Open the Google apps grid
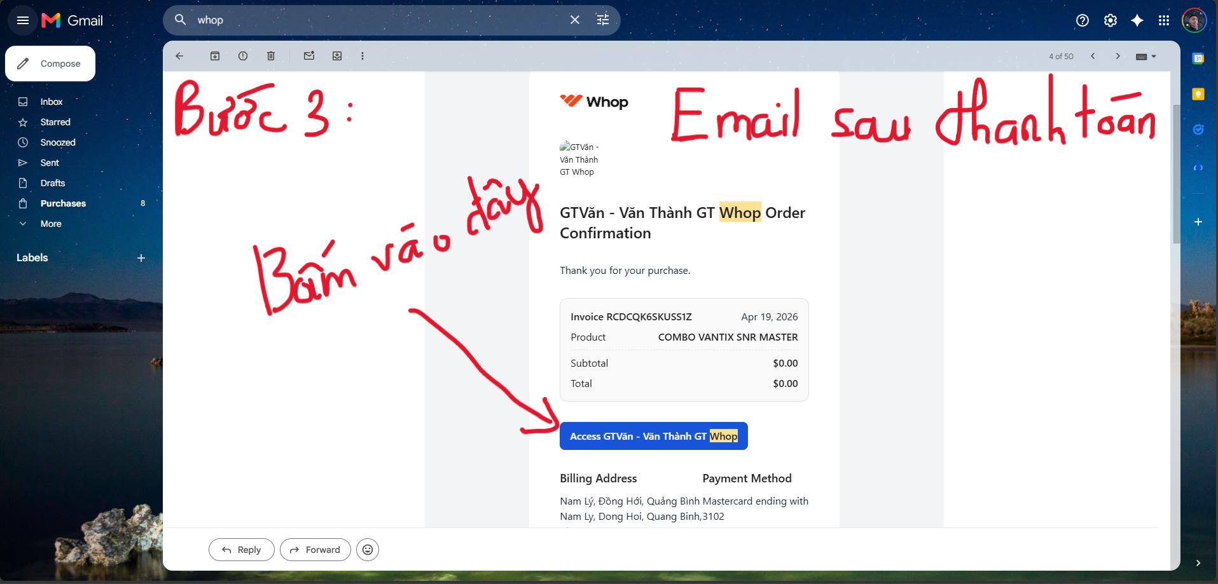The image size is (1218, 584). (1164, 20)
